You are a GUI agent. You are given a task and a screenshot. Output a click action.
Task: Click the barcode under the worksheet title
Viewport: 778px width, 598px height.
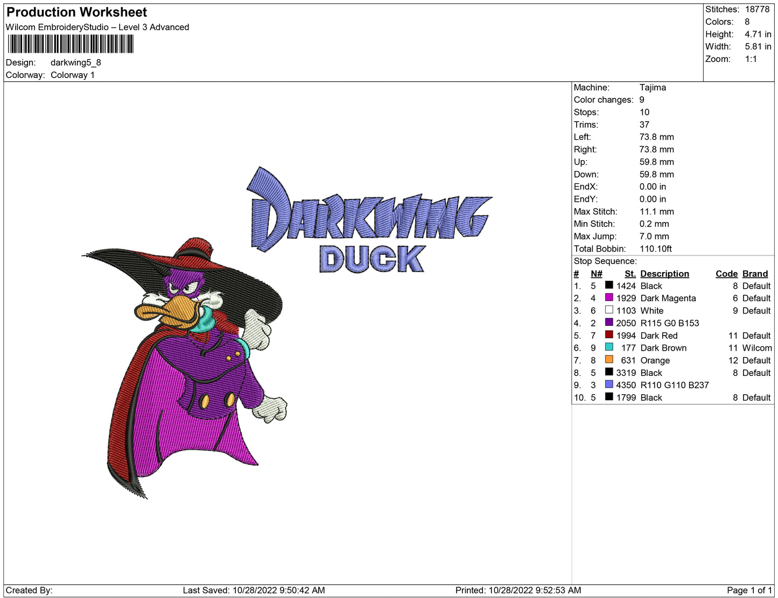71,44
